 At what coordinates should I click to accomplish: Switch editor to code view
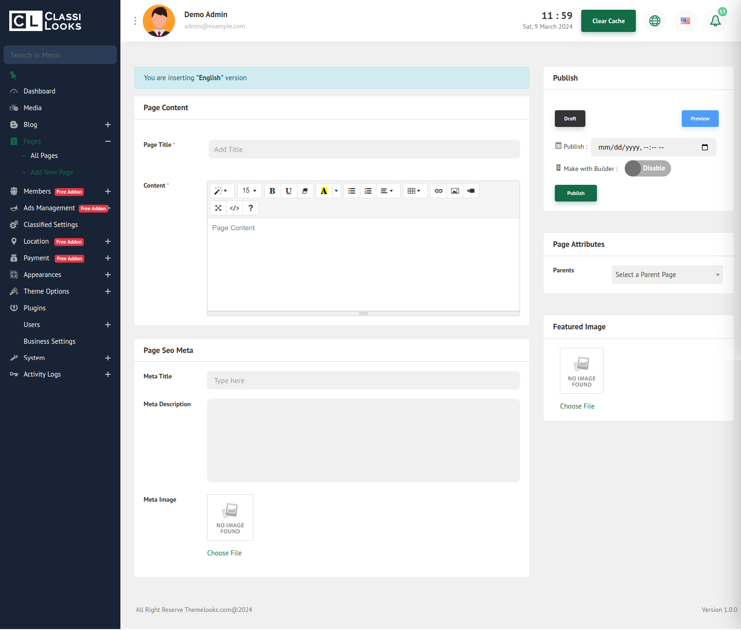(x=234, y=208)
